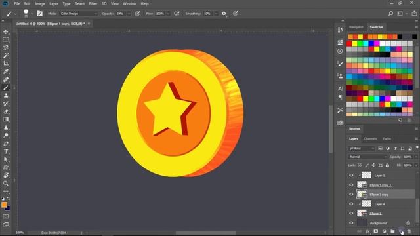The image size is (420, 236).
Task: Select the Healing Brush tool
Action: click(6, 80)
